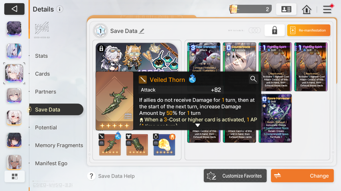Open the hamburger menu icon
This screenshot has width=341, height=191.
(327, 9)
